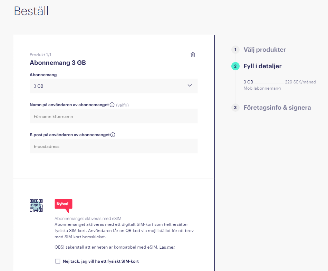Click the 'Produkt 1/1' label
The image size is (328, 271).
click(40, 55)
